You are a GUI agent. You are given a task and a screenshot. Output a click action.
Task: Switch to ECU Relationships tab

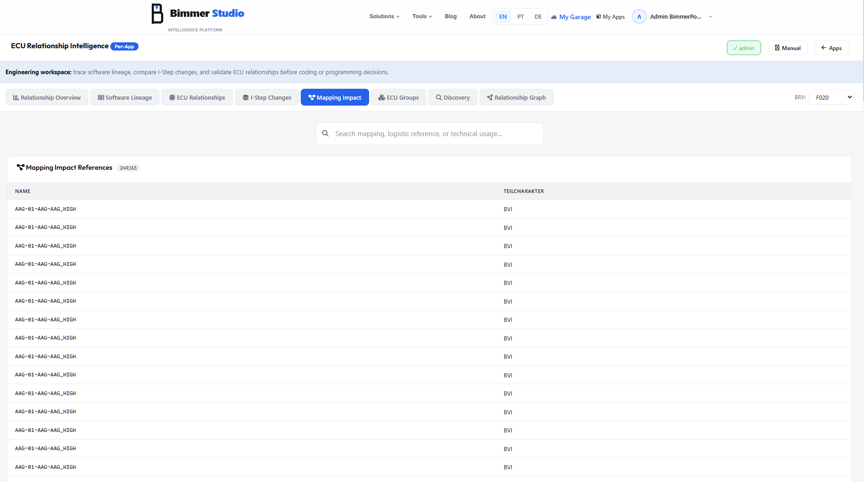pos(197,97)
